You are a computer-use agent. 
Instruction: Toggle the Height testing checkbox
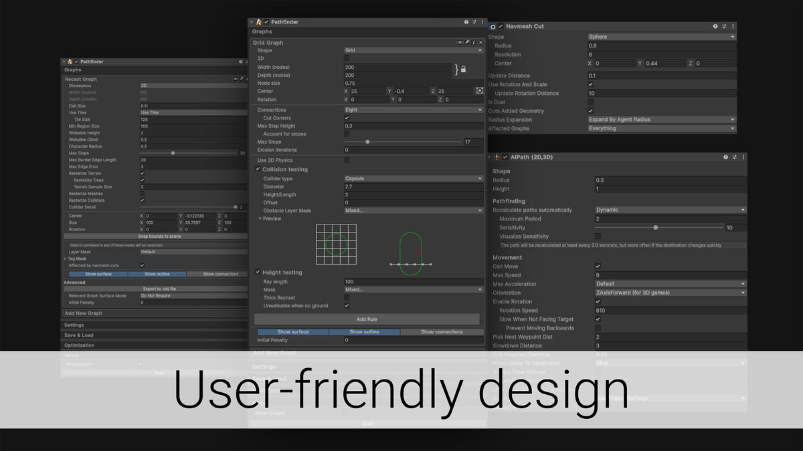258,273
